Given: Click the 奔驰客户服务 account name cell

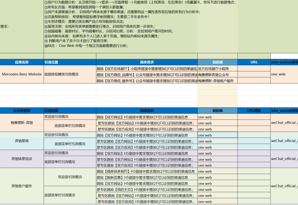Looking at the screenshot, I should pos(22,186).
